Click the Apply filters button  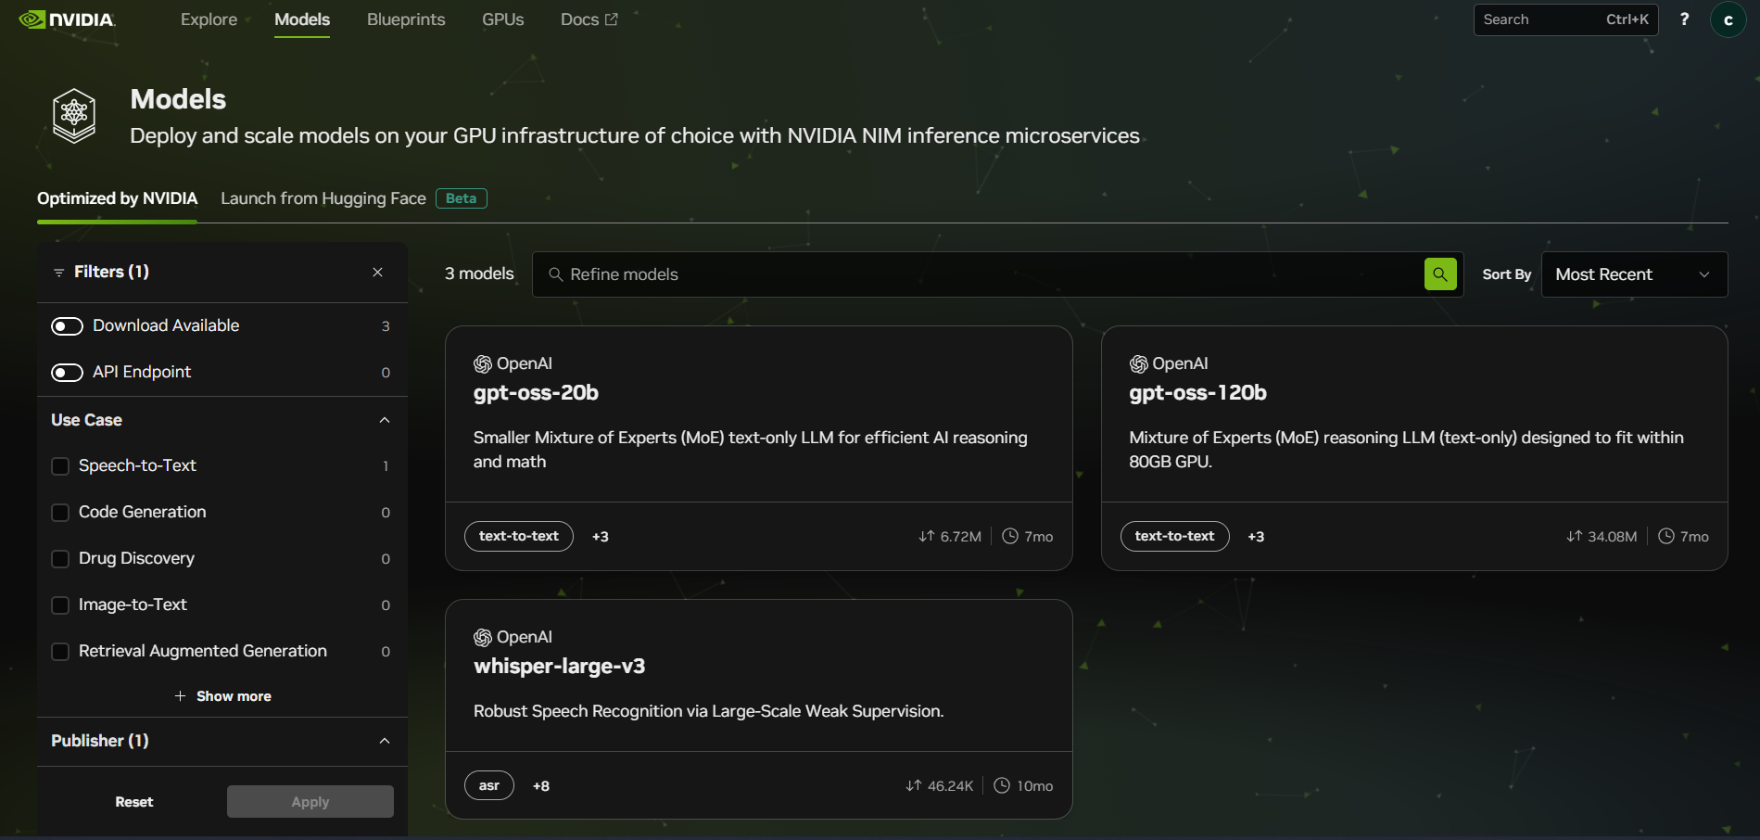tap(310, 802)
